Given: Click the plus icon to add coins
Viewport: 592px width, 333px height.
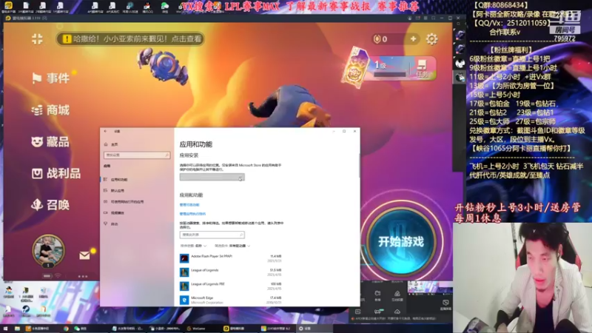Looking at the screenshot, I should coord(413,39).
